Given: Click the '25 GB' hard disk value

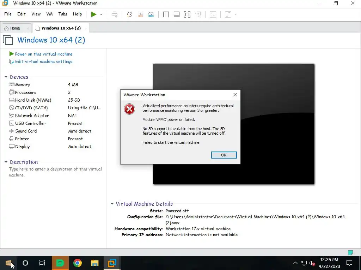Looking at the screenshot, I should pos(74,100).
